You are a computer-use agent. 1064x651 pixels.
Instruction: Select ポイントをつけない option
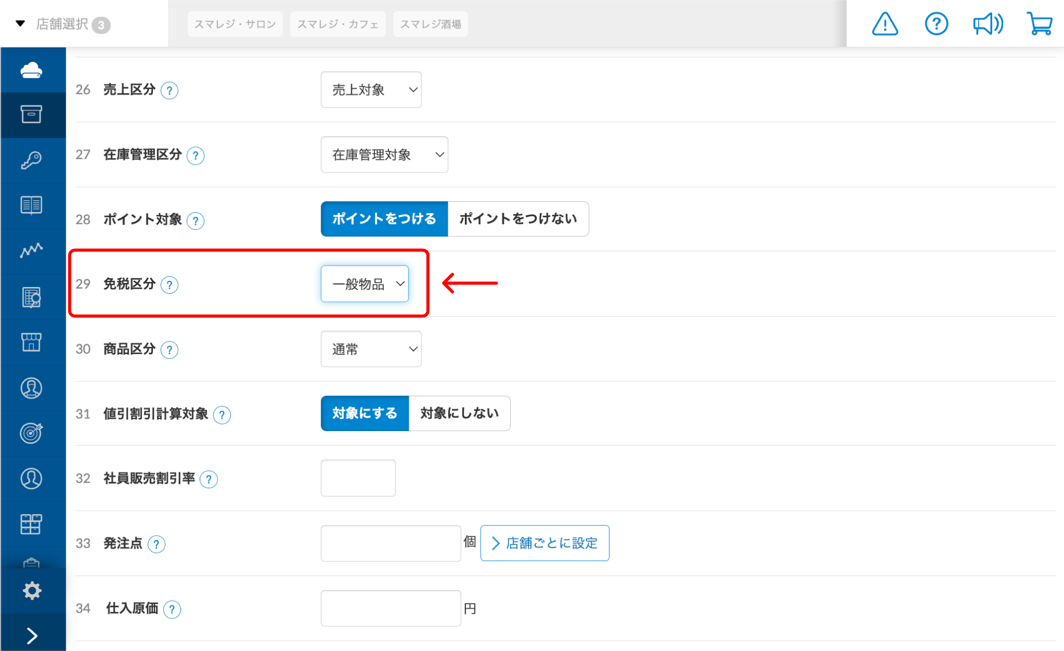click(518, 219)
